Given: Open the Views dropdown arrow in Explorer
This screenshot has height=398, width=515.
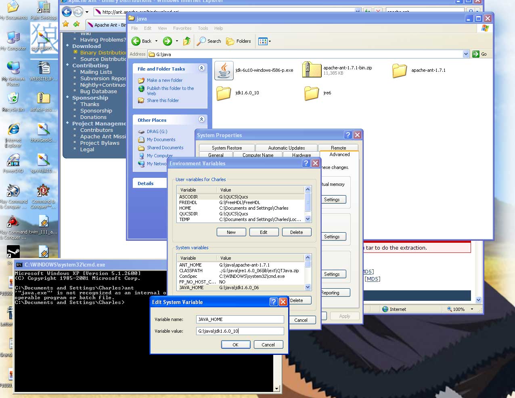Looking at the screenshot, I should click(x=270, y=41).
